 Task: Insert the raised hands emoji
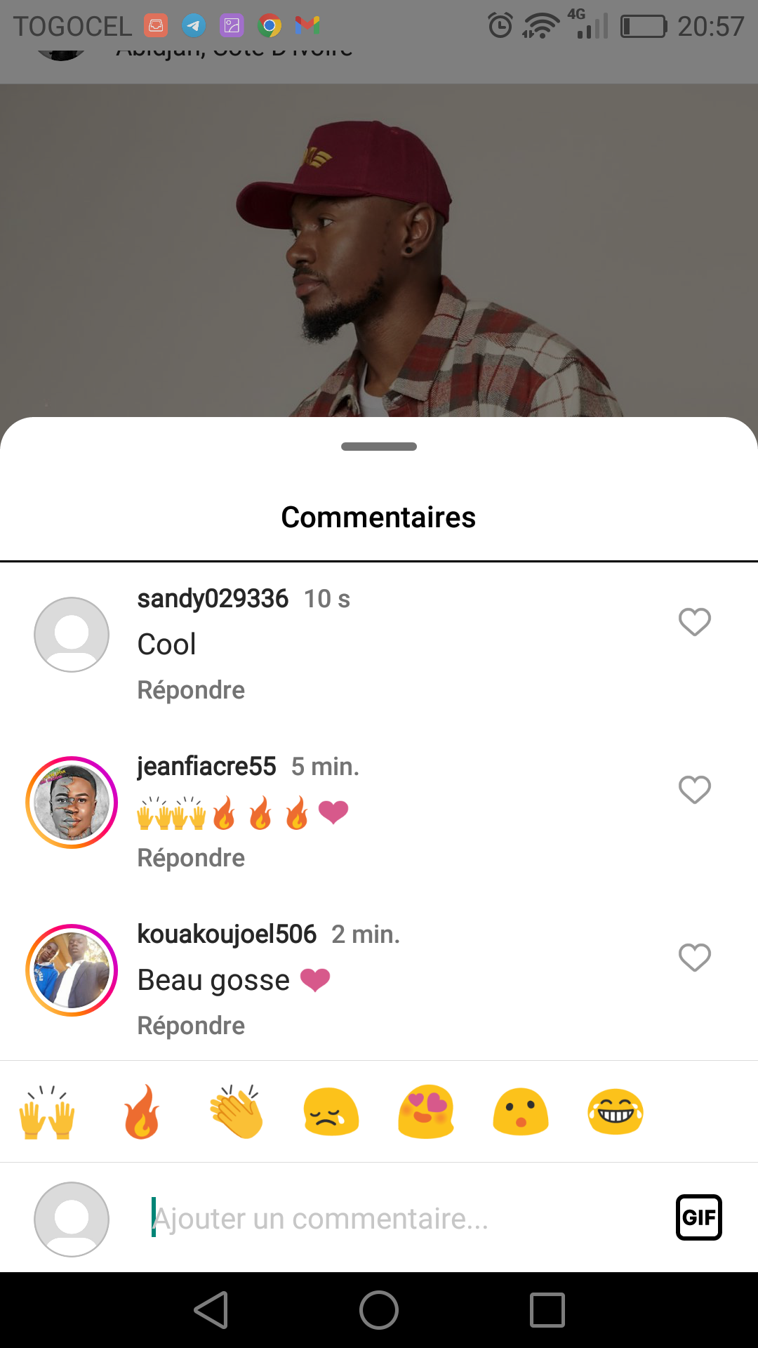tap(47, 1113)
